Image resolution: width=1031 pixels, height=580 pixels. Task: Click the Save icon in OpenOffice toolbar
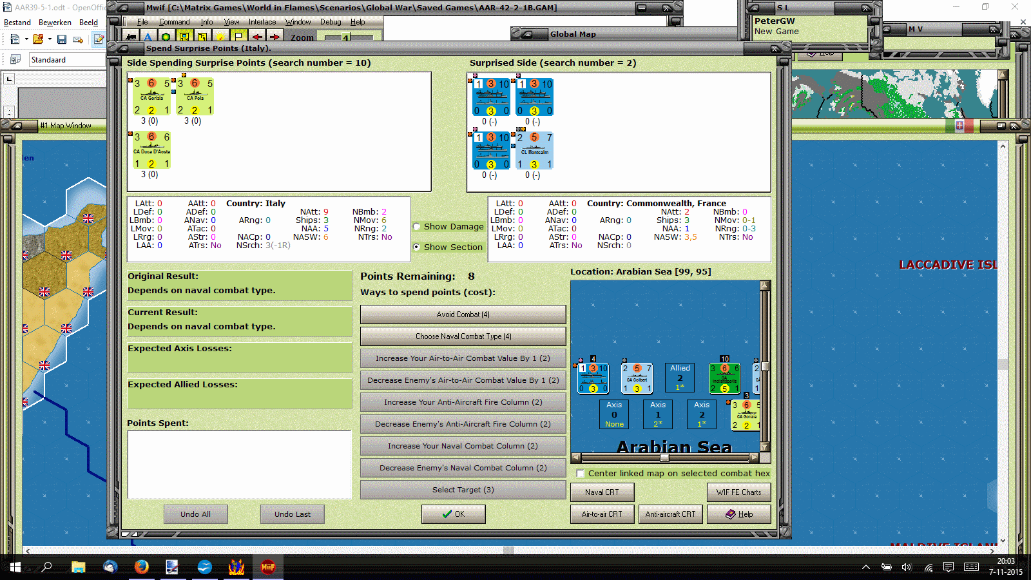tap(62, 39)
